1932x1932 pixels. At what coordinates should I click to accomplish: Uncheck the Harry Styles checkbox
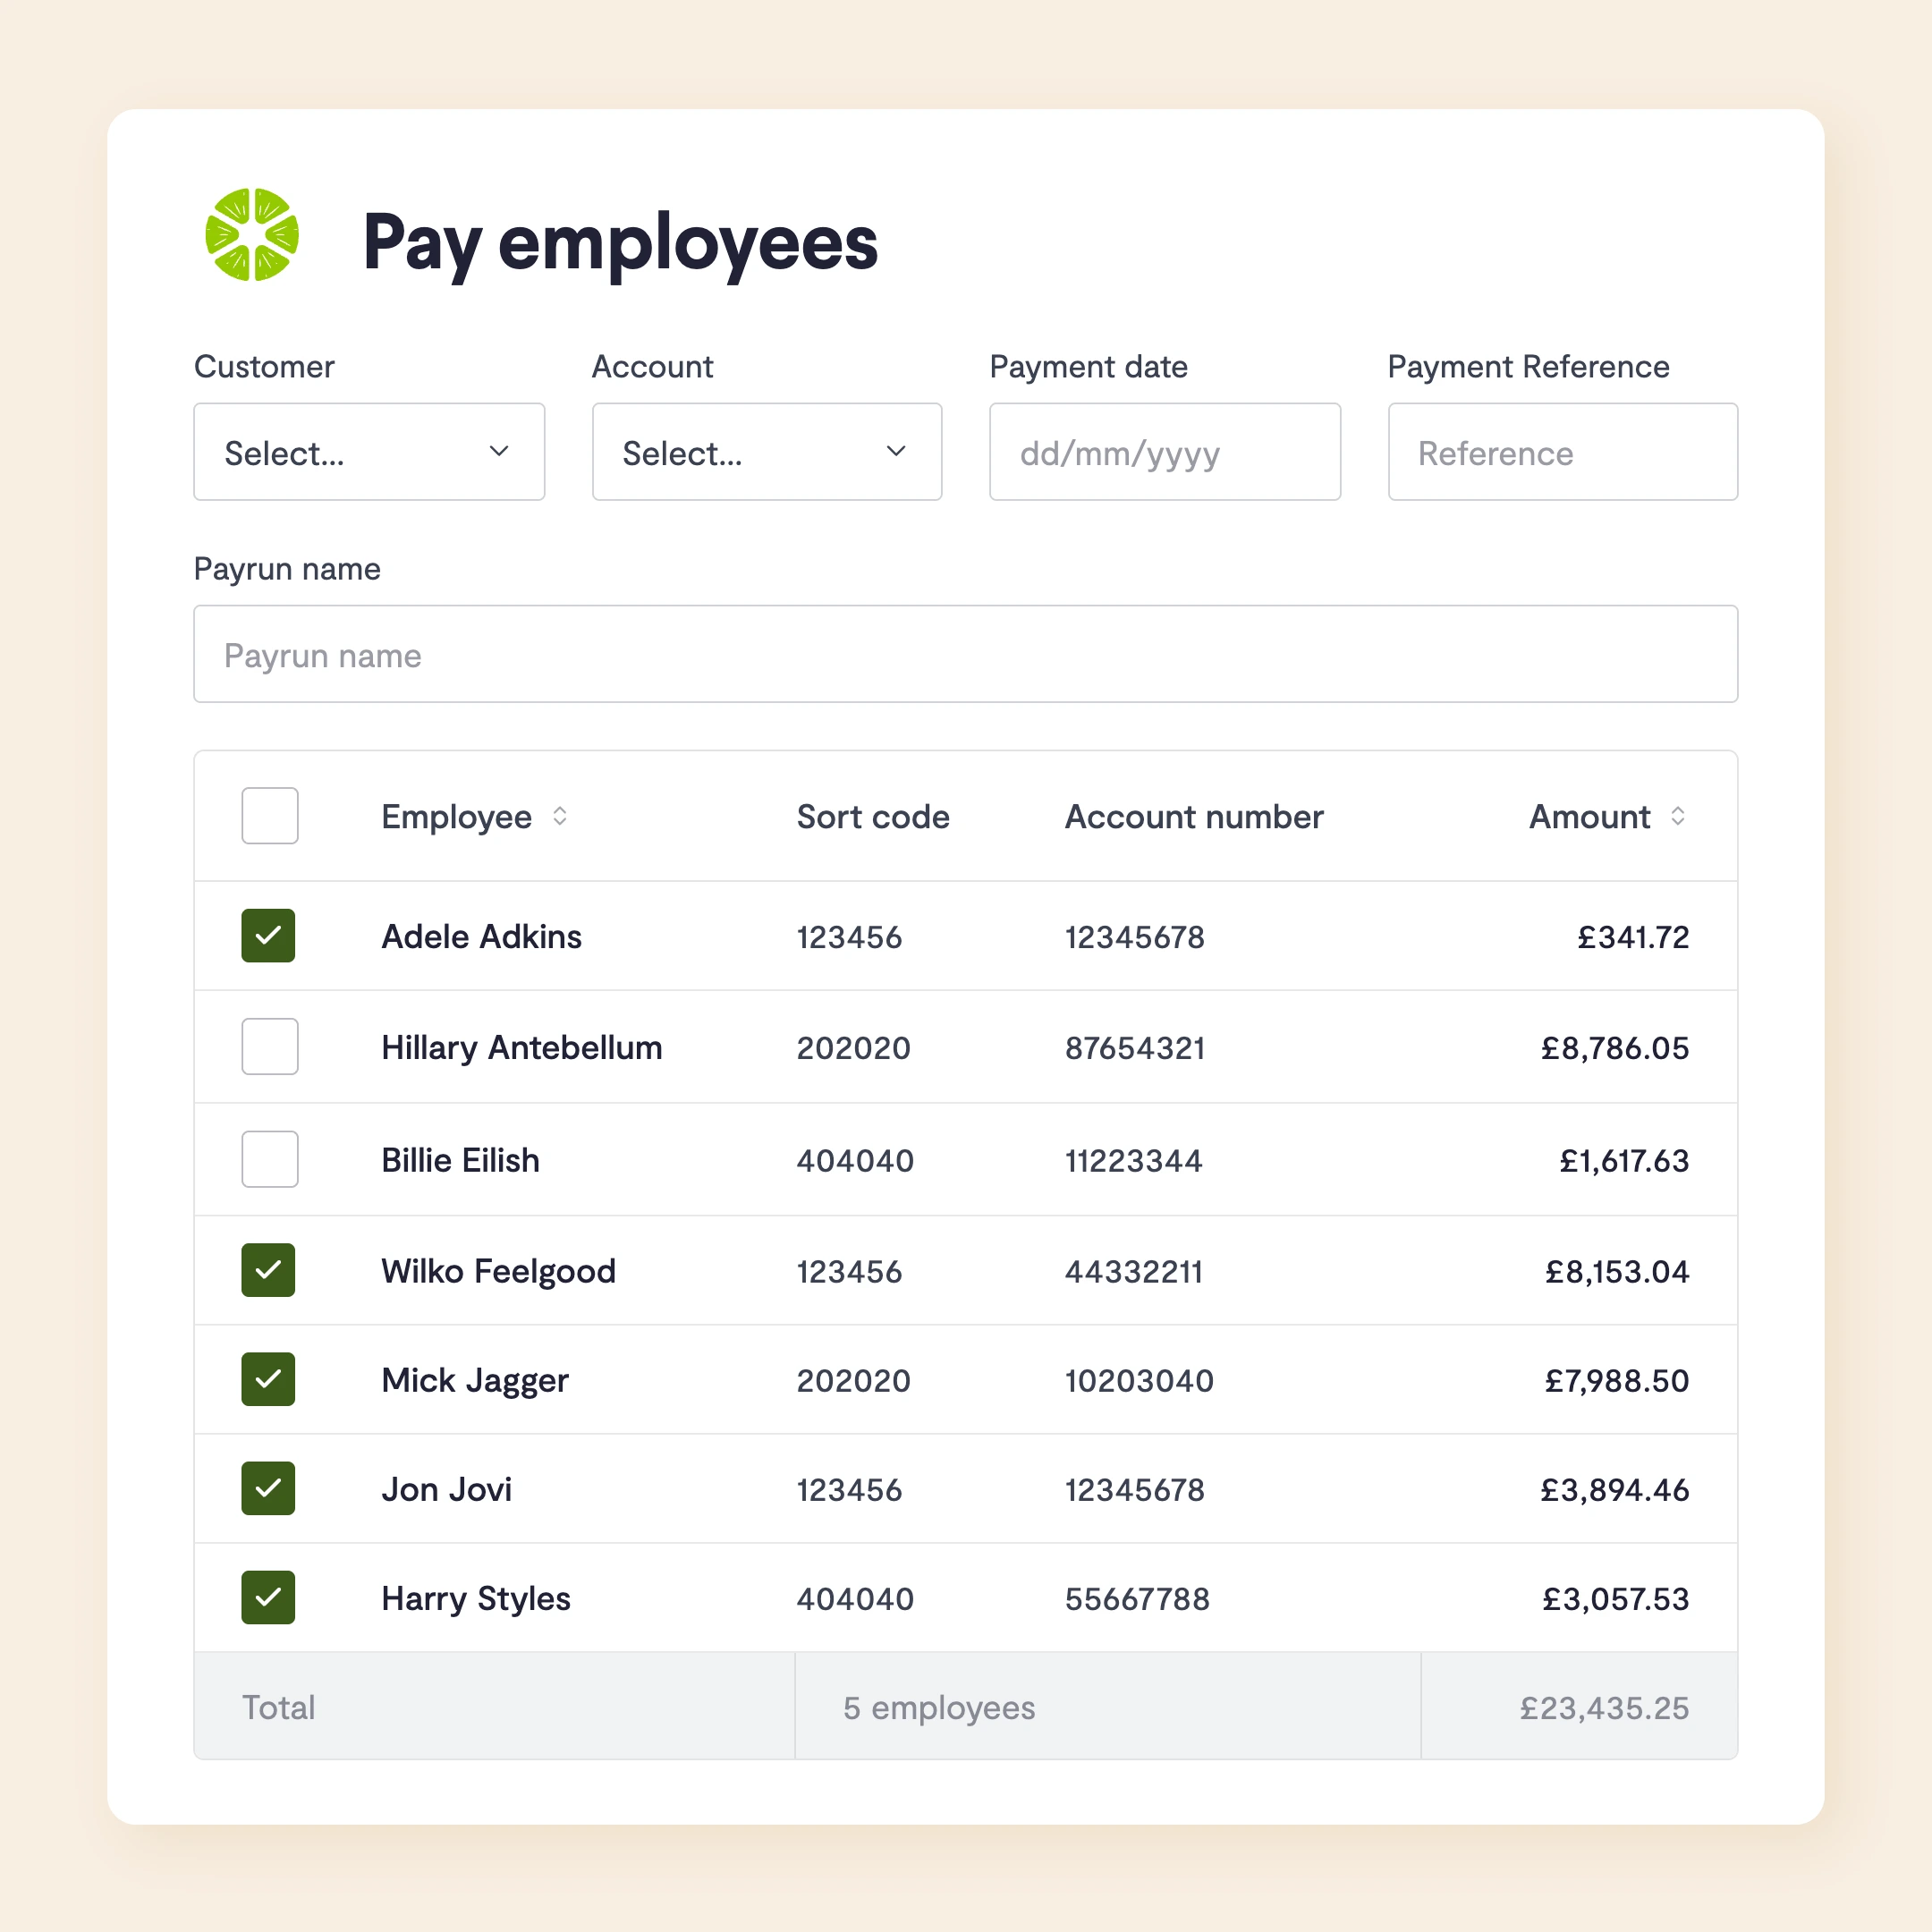[268, 1597]
